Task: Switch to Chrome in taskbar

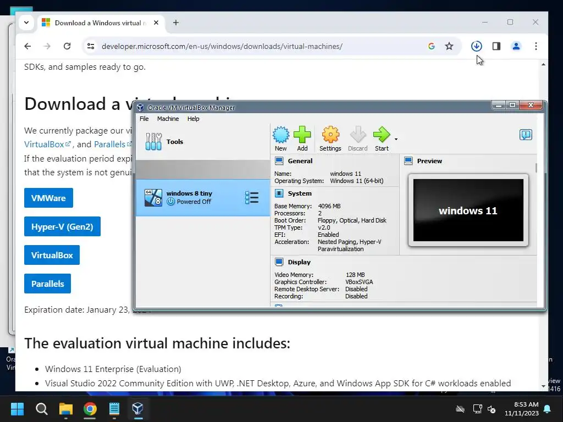Action: pos(90,409)
